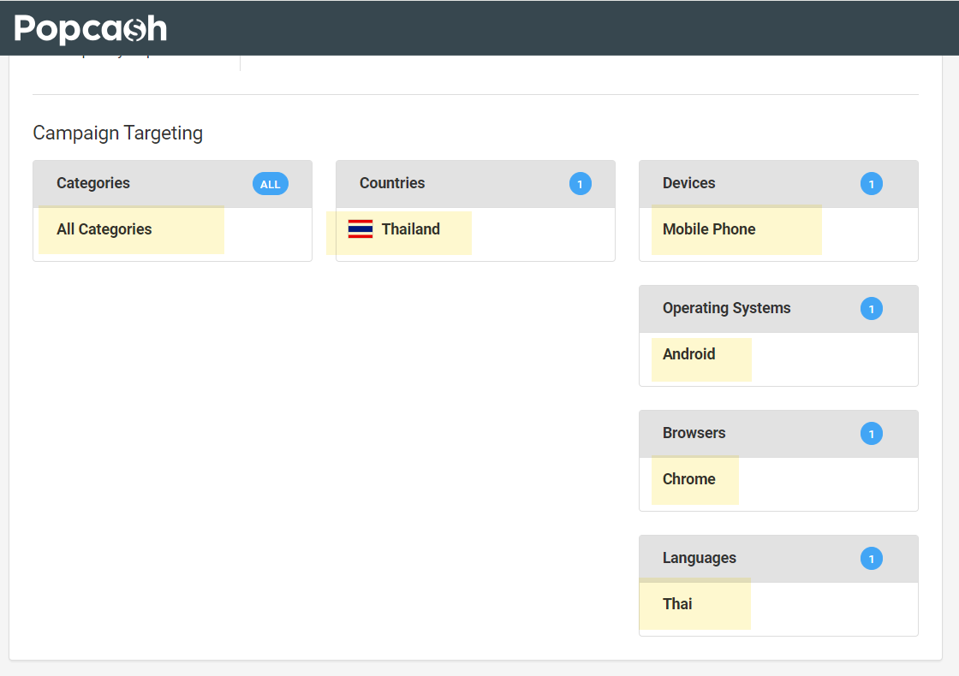Expand the Categories panel header
The image size is (959, 676).
pos(93,183)
